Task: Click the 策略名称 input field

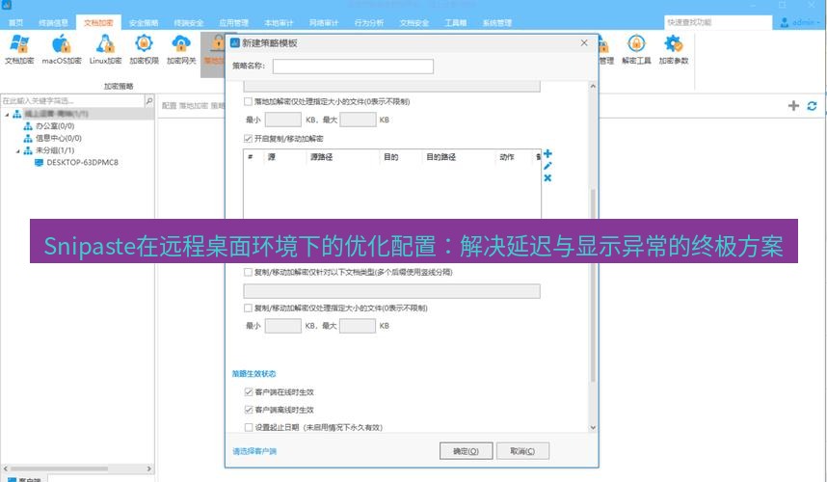Action: (x=353, y=66)
